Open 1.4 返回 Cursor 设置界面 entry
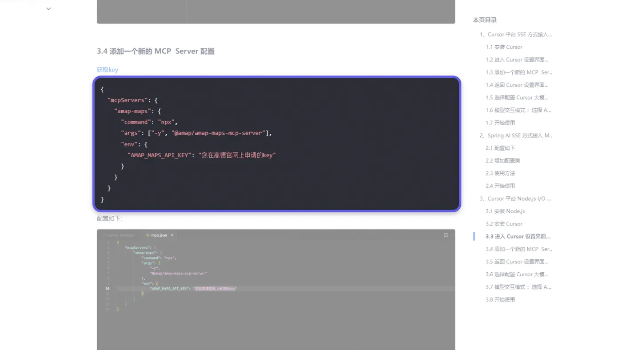Image resolution: width=622 pixels, height=350 pixels. [517, 85]
